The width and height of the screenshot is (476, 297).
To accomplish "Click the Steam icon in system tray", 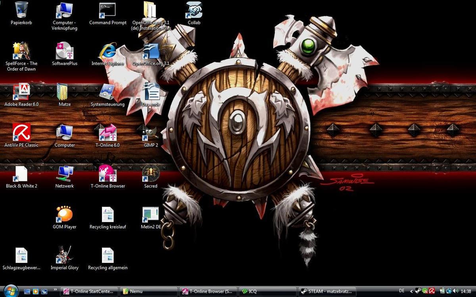I will pyautogui.click(x=418, y=291).
